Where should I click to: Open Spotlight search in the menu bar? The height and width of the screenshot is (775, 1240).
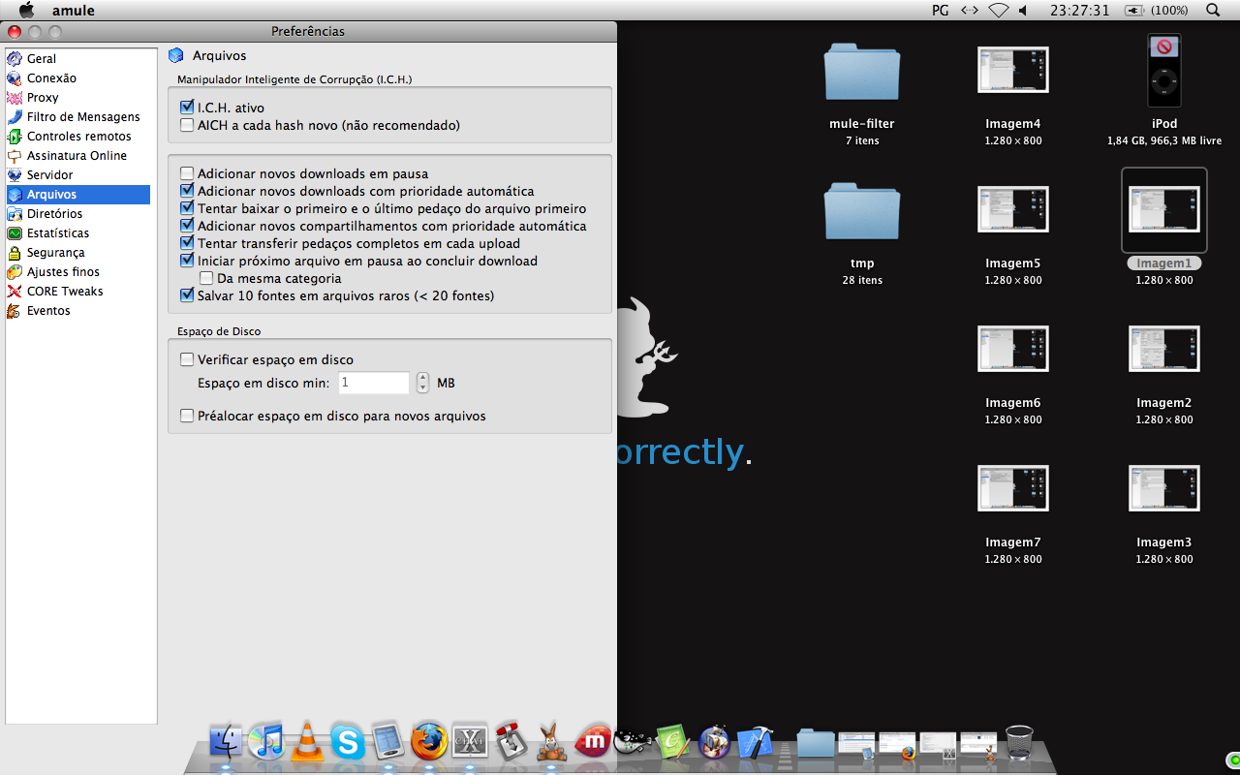click(1213, 10)
